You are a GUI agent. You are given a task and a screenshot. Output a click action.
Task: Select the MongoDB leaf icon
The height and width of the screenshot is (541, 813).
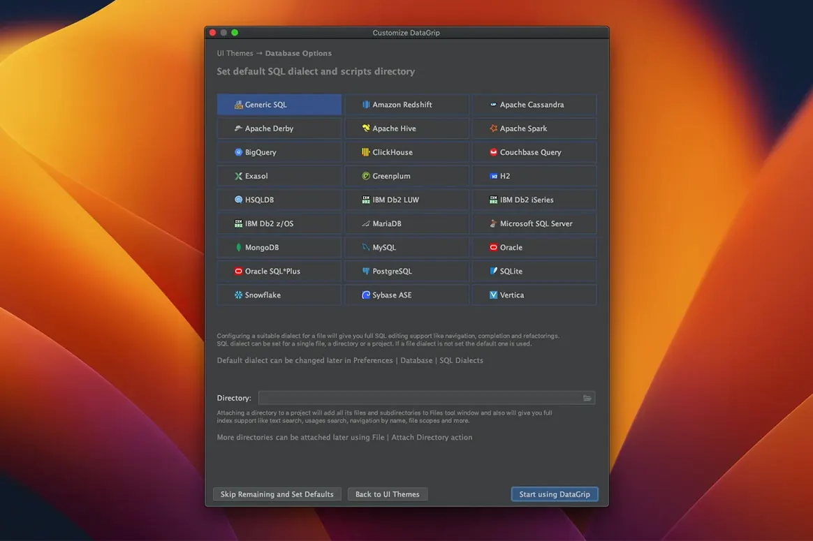(x=238, y=248)
